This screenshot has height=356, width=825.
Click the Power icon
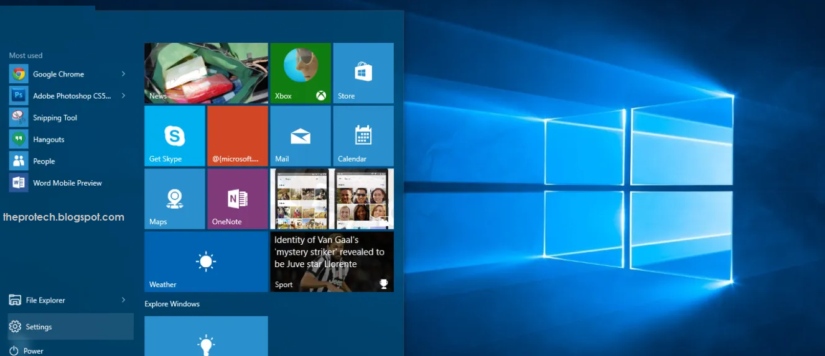pyautogui.click(x=14, y=351)
